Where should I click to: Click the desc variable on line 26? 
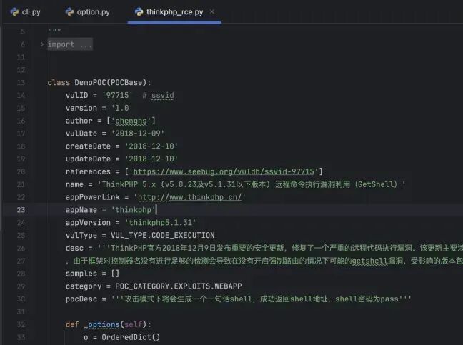(x=74, y=248)
